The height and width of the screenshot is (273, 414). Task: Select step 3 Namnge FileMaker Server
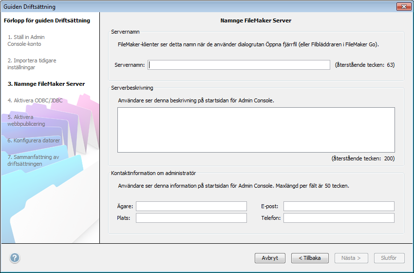pyautogui.click(x=46, y=84)
